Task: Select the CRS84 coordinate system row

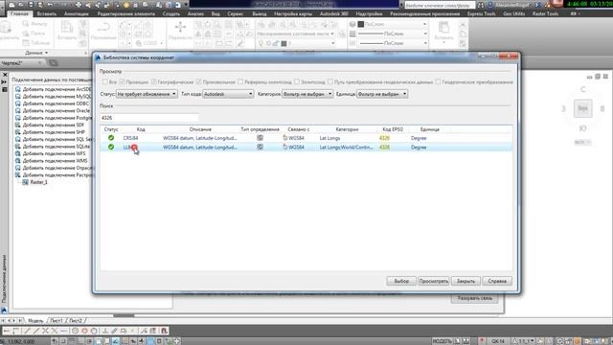Action: coord(306,138)
